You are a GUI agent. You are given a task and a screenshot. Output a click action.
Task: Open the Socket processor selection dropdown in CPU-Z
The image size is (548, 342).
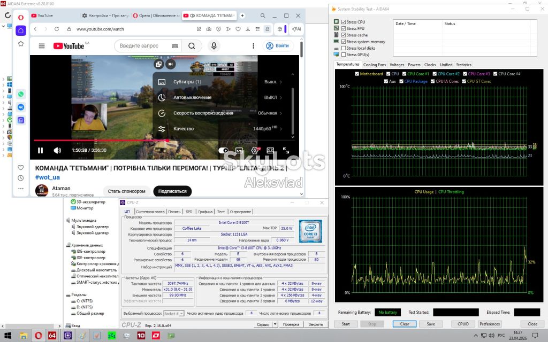[x=174, y=313]
